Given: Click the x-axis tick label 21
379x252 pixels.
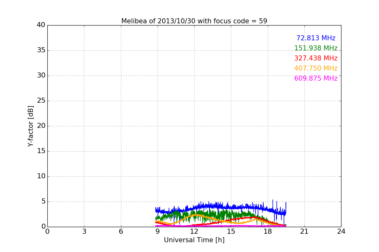Looking at the screenshot, I should tap(304, 232).
